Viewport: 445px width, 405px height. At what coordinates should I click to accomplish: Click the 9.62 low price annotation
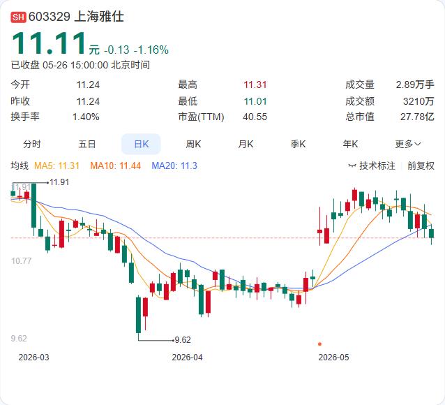(x=183, y=340)
